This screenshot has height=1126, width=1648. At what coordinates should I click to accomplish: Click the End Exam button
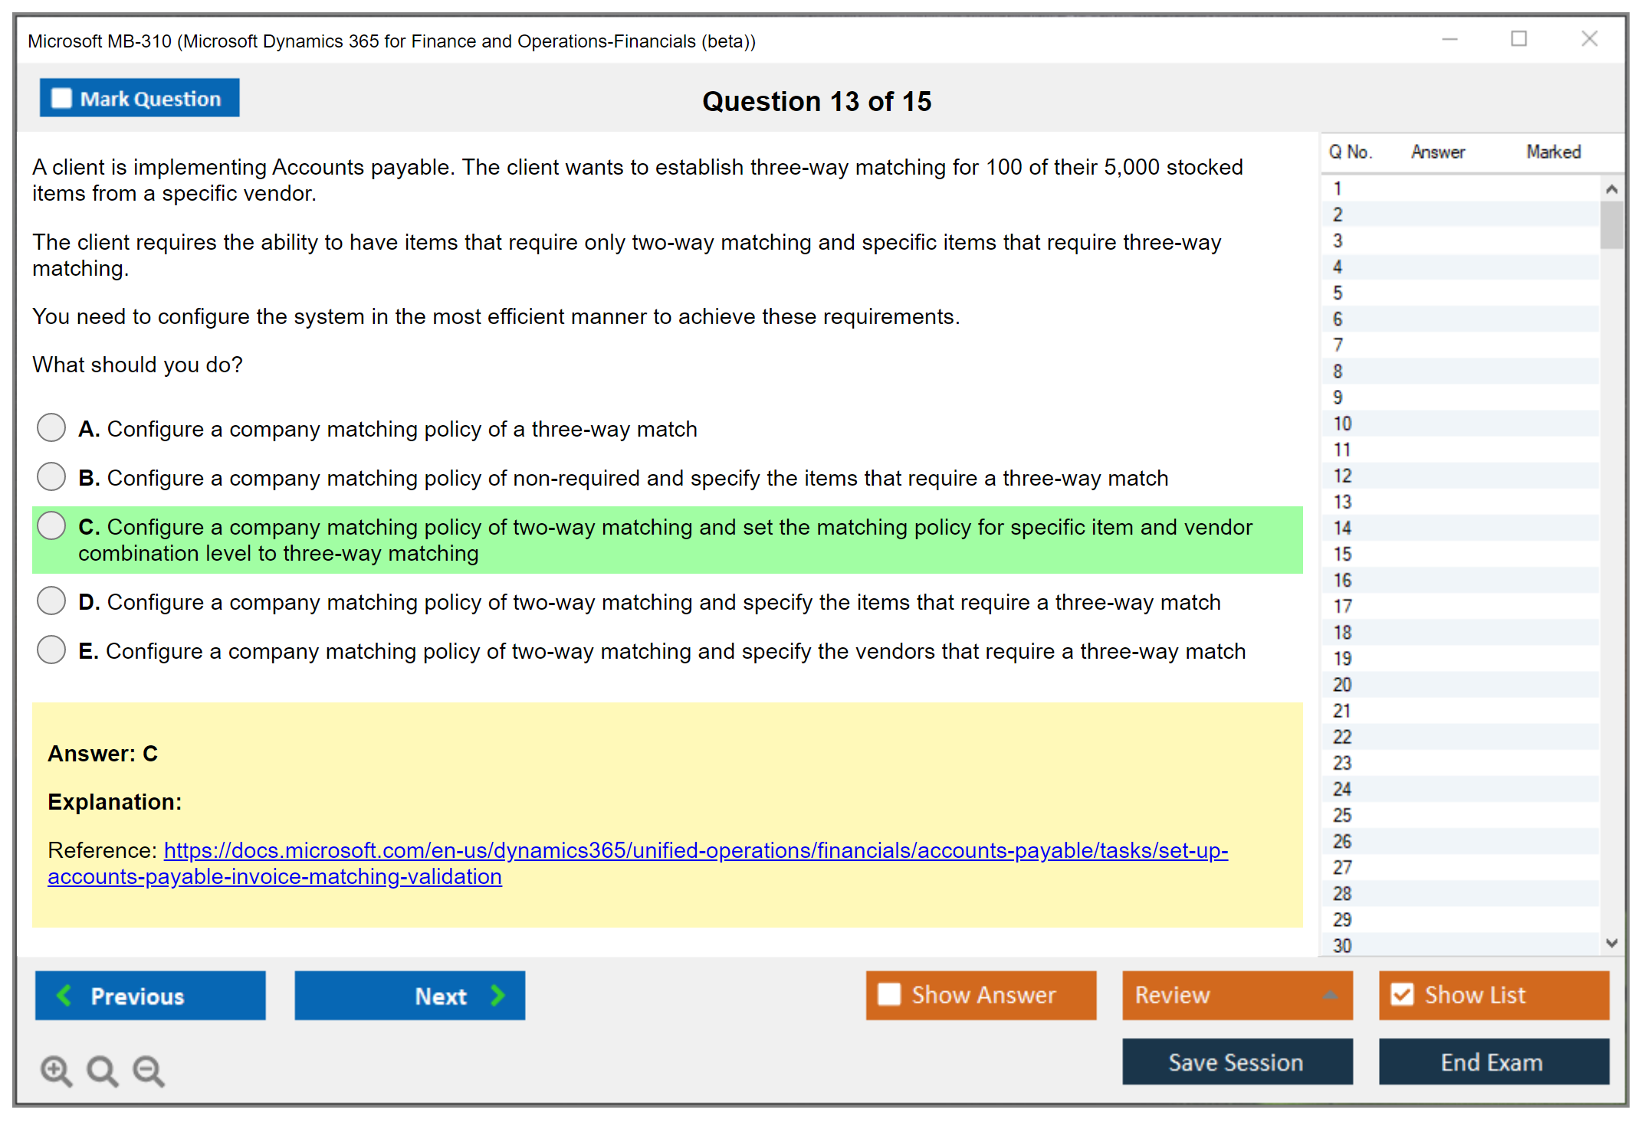tap(1492, 1062)
